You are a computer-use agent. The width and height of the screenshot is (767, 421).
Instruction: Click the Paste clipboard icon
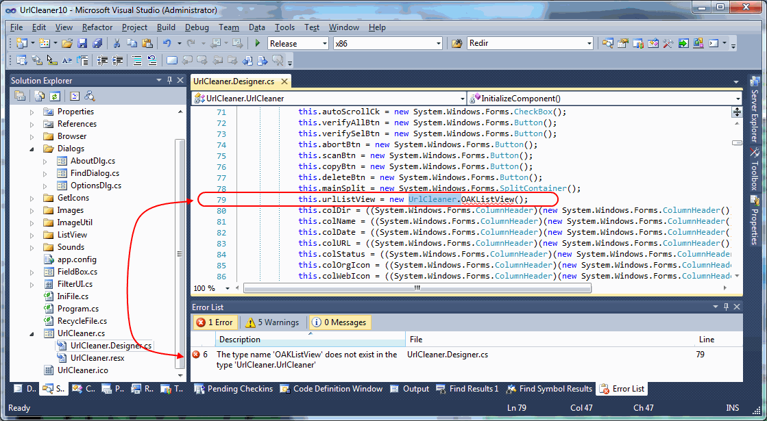point(147,43)
